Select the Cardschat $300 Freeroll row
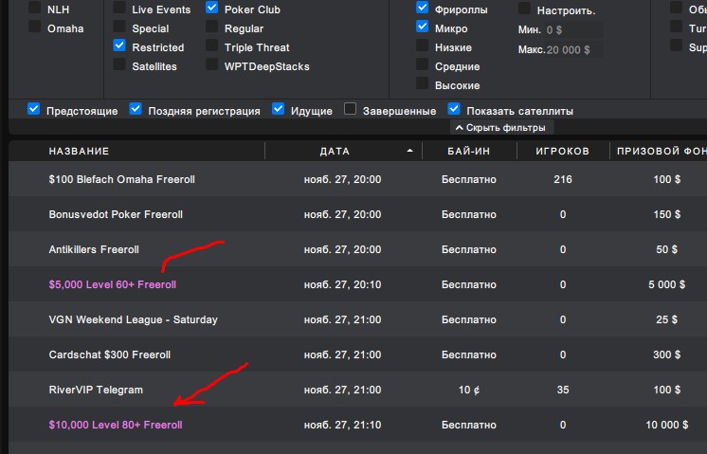The image size is (707, 454). coord(357,354)
